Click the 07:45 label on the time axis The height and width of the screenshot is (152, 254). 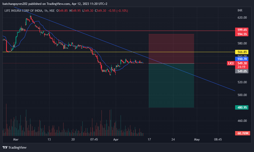click(x=94, y=139)
